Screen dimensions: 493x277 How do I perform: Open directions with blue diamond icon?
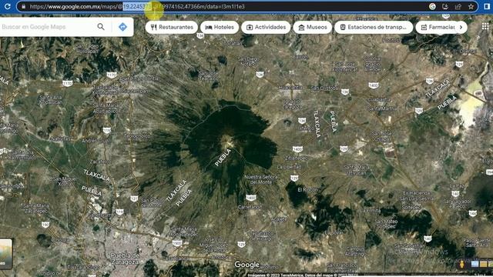point(122,27)
